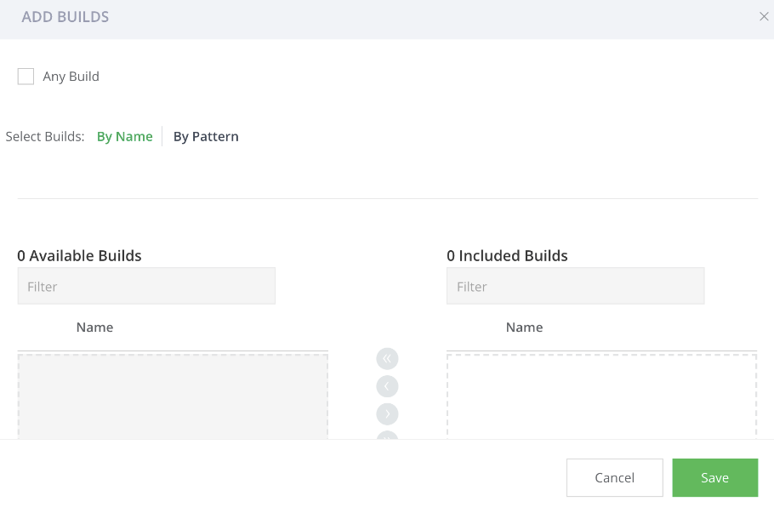Close the Add Builds dialog
The height and width of the screenshot is (513, 774).
763,17
